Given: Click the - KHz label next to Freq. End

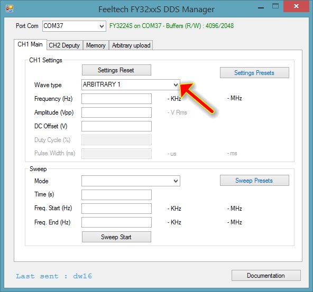Looking at the screenshot, I should click(174, 222).
